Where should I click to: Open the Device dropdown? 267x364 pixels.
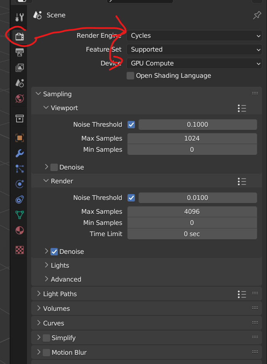(x=194, y=64)
